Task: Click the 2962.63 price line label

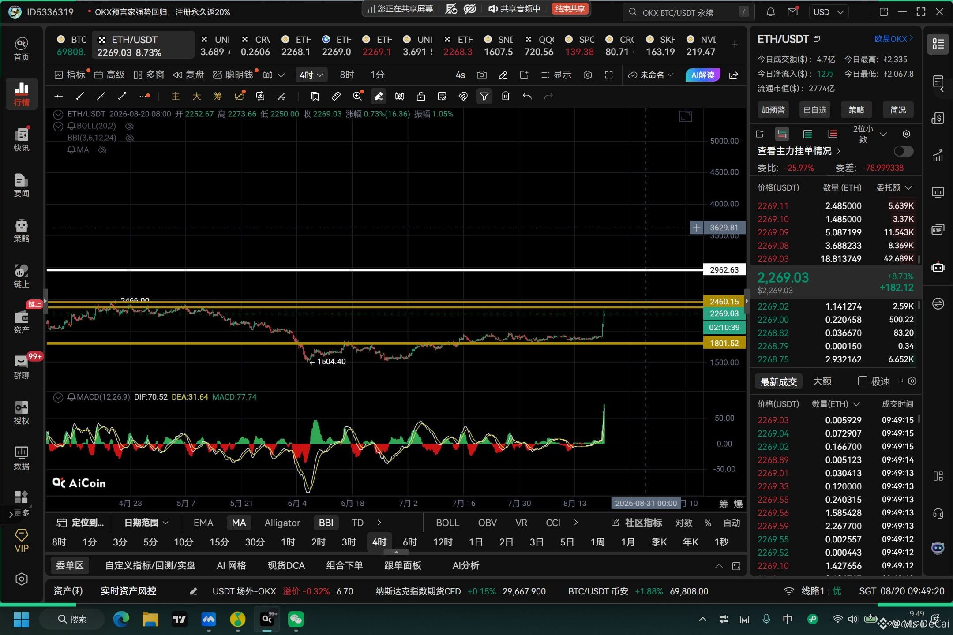Action: pyautogui.click(x=724, y=270)
